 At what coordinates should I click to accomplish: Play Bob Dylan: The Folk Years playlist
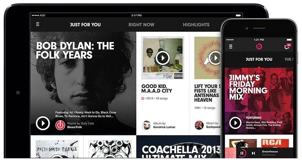(43, 123)
